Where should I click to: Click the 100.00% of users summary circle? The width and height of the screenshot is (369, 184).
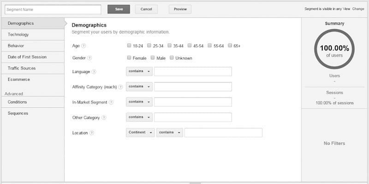point(334,49)
